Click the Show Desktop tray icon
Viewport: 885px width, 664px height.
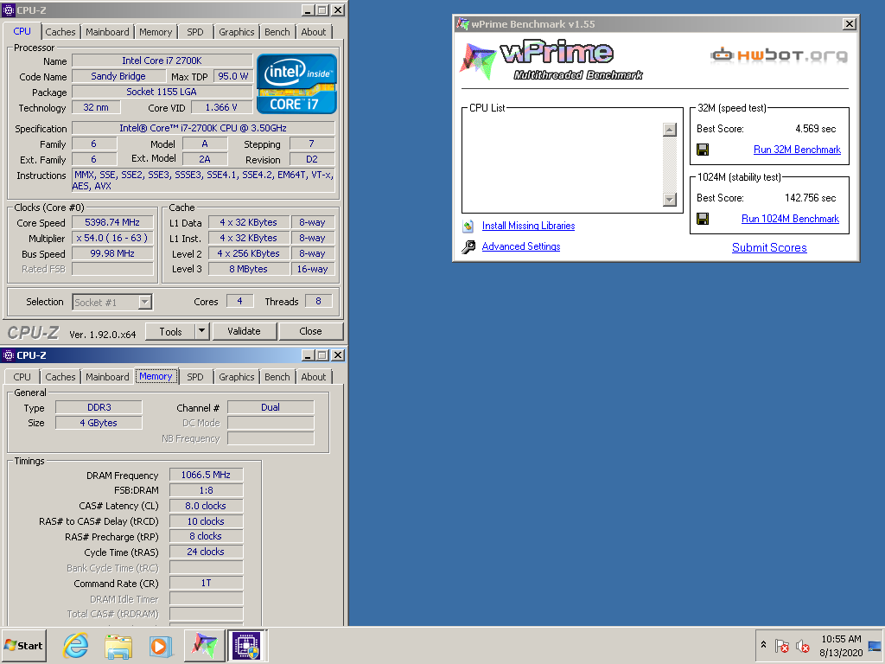[x=875, y=646]
